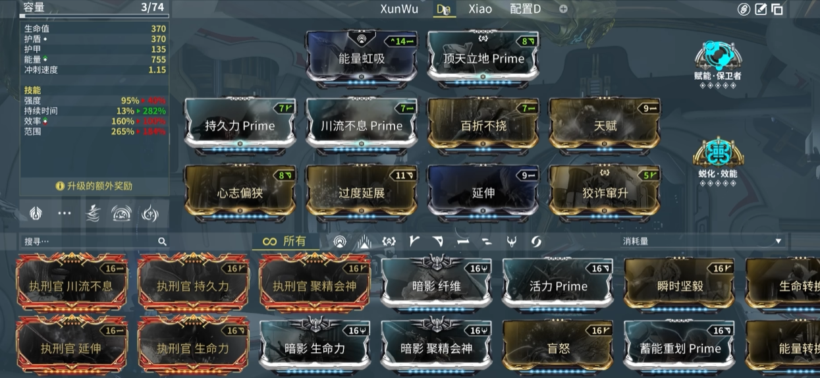This screenshot has height=378, width=820.
Task: Select the first ability icon under stats
Action: pos(36,214)
